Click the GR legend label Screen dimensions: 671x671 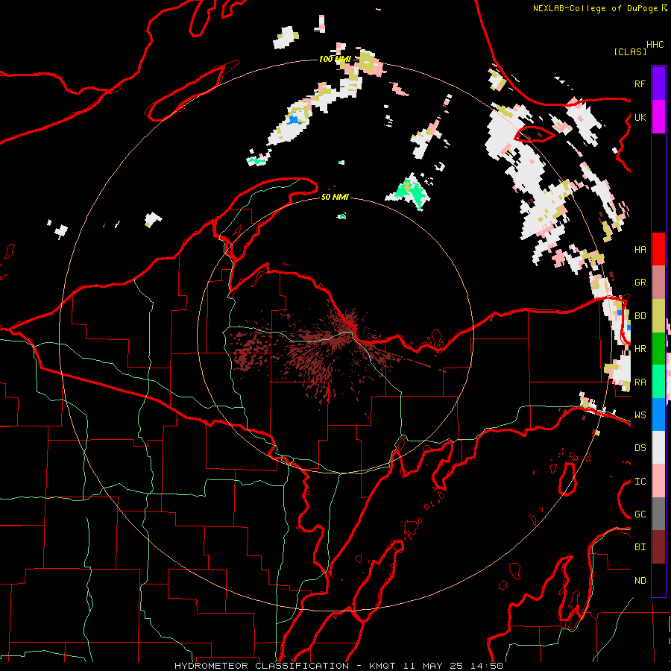[x=640, y=283]
